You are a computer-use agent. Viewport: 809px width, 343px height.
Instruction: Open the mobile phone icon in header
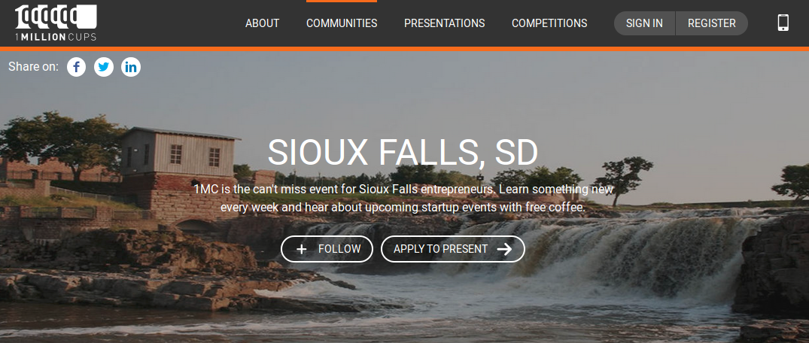783,23
